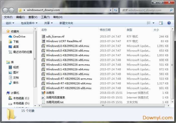Select icon of Windows6.0-KB2999226-x64.msu

[43, 46]
